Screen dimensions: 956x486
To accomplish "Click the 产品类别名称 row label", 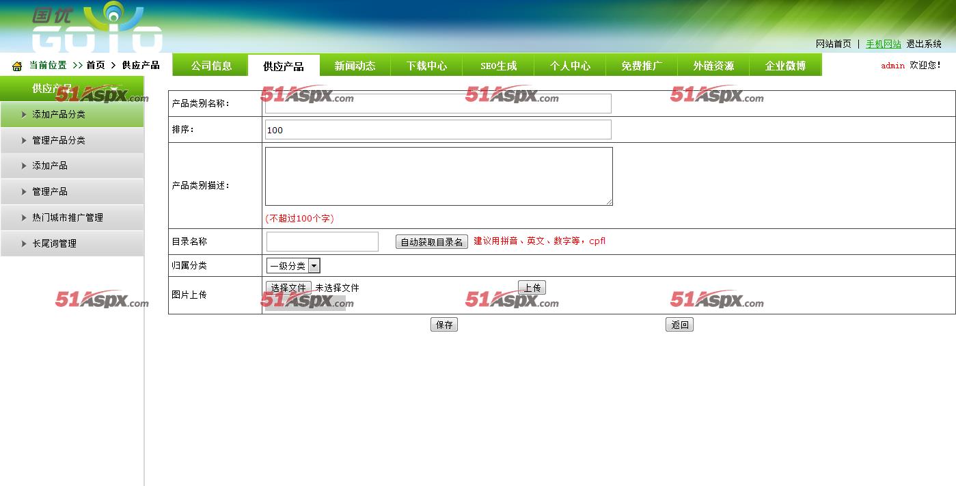I will [x=201, y=103].
